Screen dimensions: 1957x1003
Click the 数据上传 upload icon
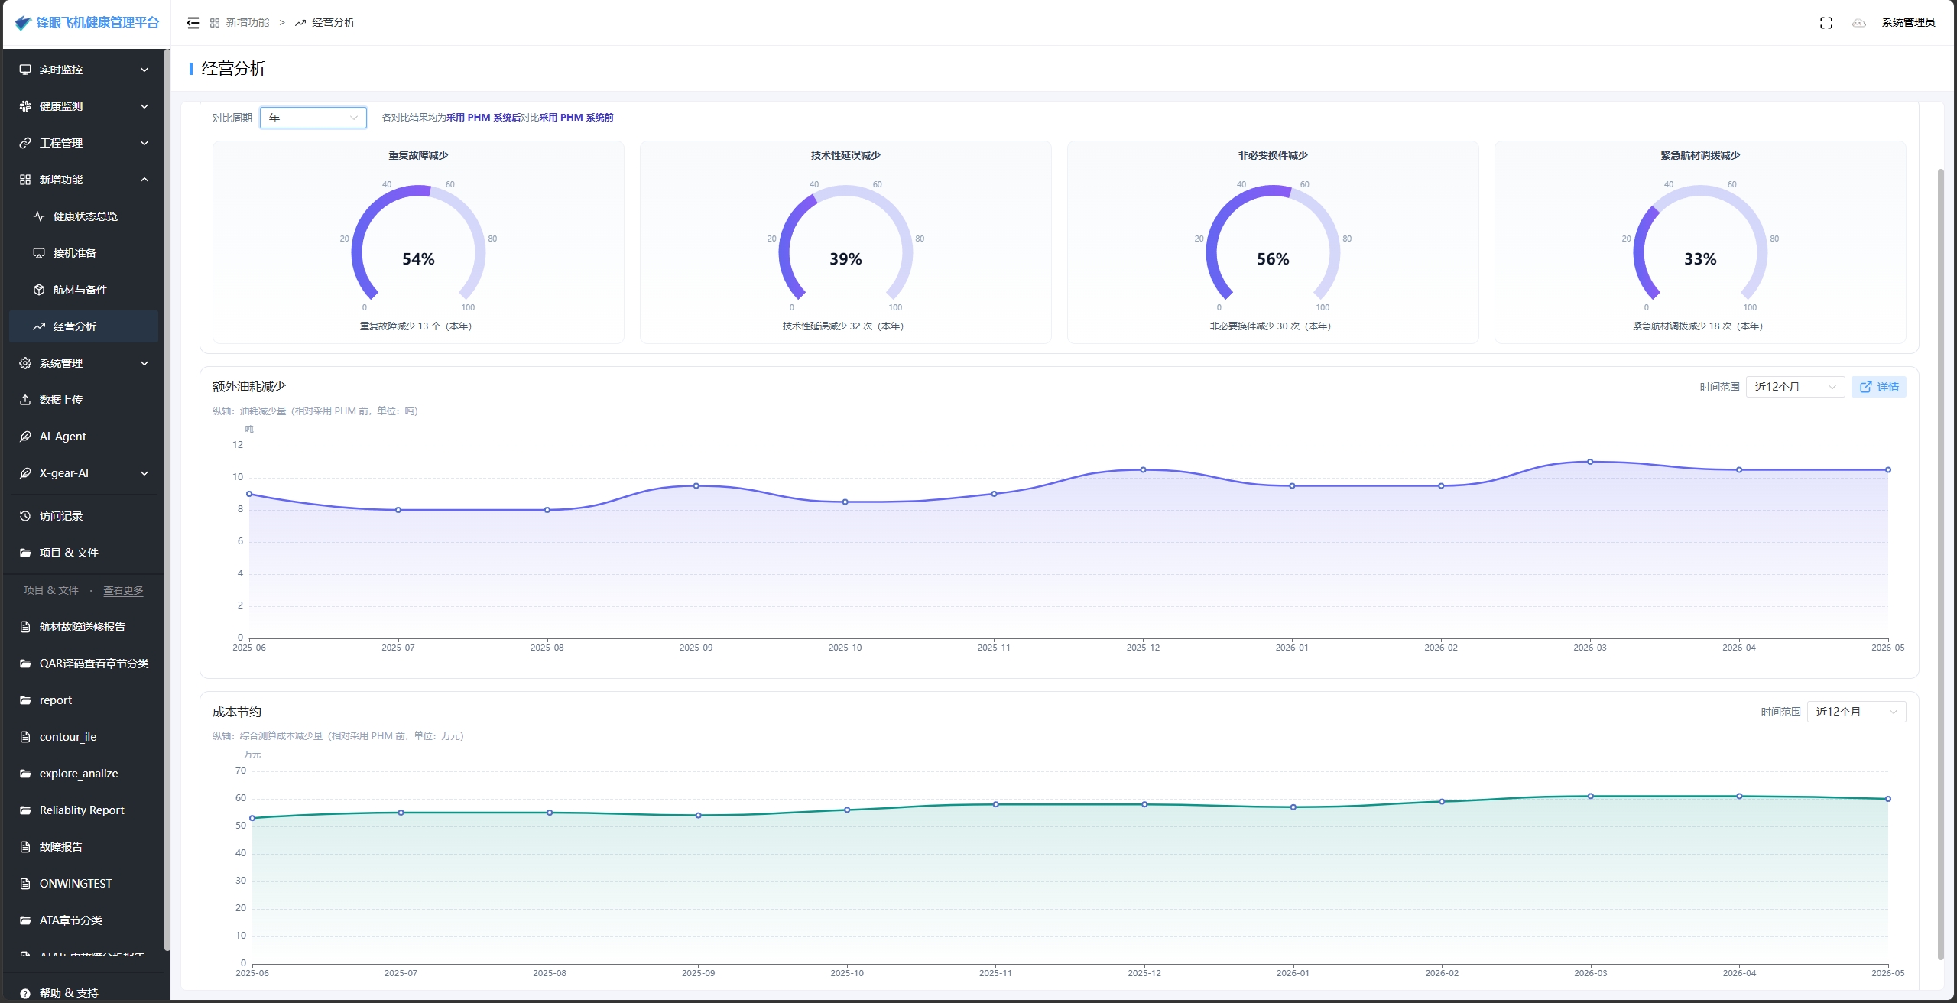point(25,400)
